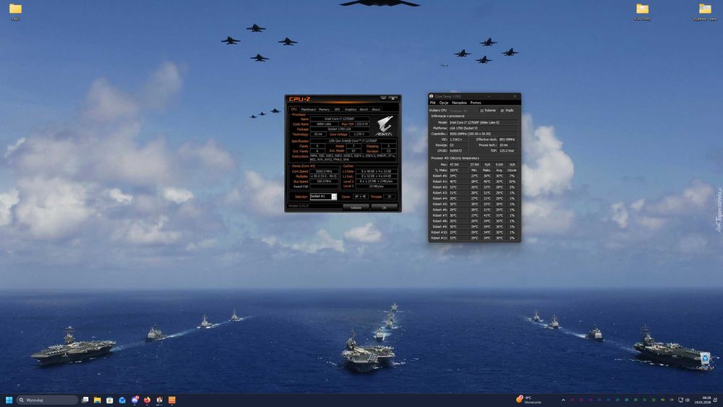This screenshot has width=723, height=407.
Task: Open the notification center icon
Action: pyautogui.click(x=715, y=400)
